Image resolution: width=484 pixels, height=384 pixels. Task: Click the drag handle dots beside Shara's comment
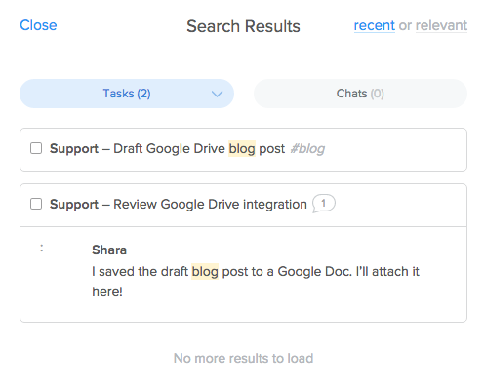[41, 249]
